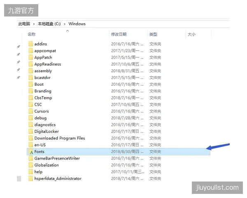
Task: Click the 2018/7/28 date of debug
Action: point(127,118)
